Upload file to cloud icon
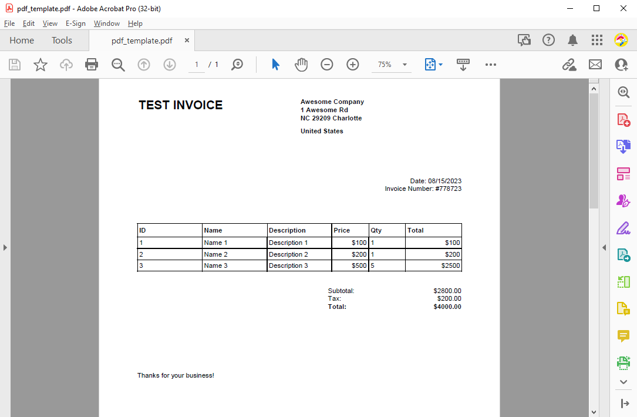The width and height of the screenshot is (637, 417). (x=66, y=65)
